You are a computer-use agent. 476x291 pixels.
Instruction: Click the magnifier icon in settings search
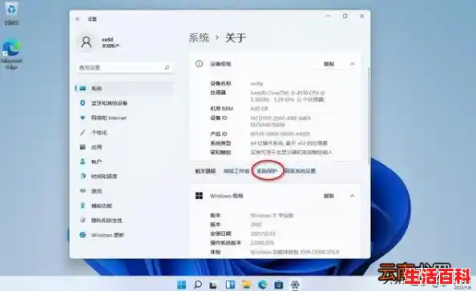[167, 67]
